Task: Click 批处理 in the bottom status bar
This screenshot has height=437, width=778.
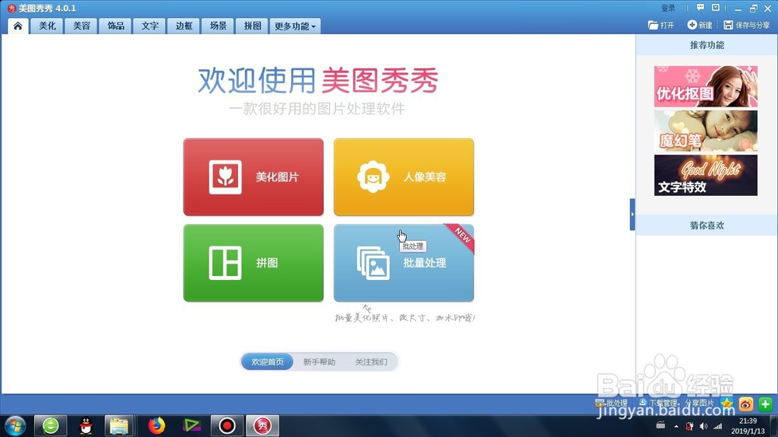Action: (612, 404)
